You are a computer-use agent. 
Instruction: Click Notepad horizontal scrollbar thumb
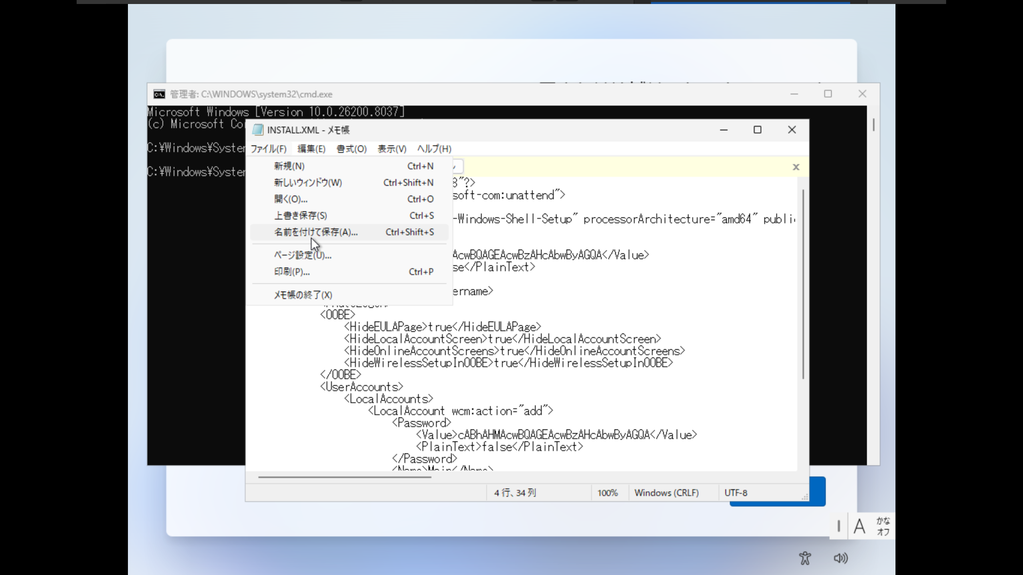(x=345, y=477)
